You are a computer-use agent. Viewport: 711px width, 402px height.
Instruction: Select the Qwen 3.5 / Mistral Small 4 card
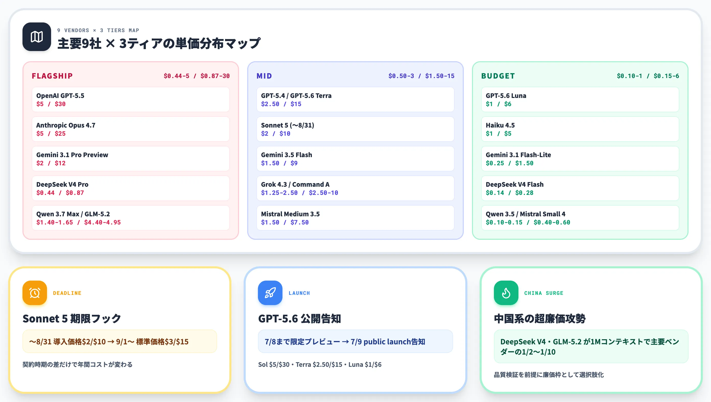(580, 218)
